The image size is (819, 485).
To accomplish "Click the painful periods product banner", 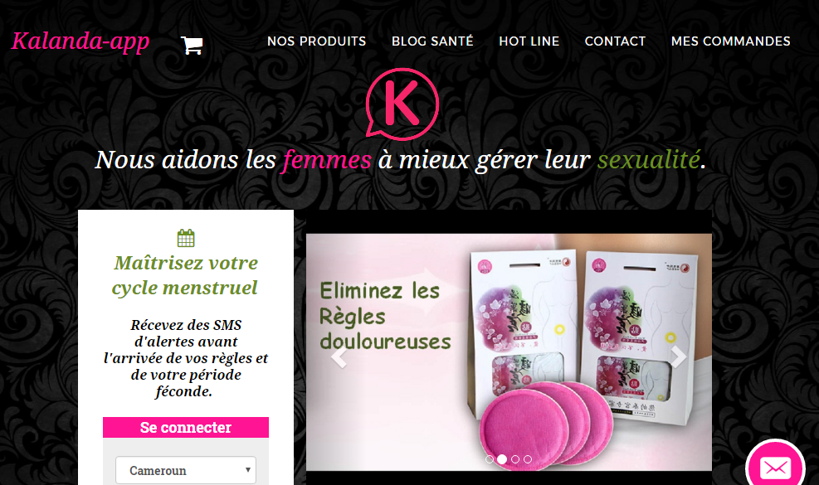I will [509, 352].
